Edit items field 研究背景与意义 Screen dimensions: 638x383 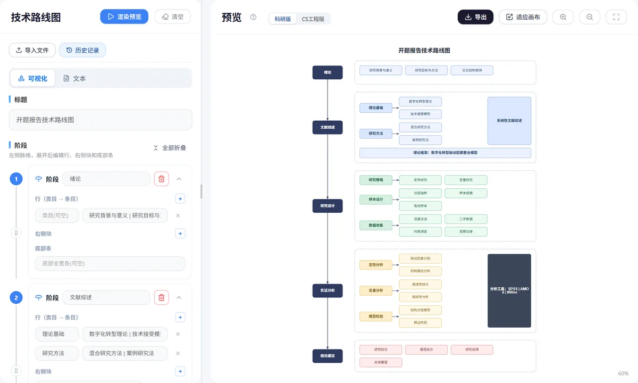[x=125, y=215]
